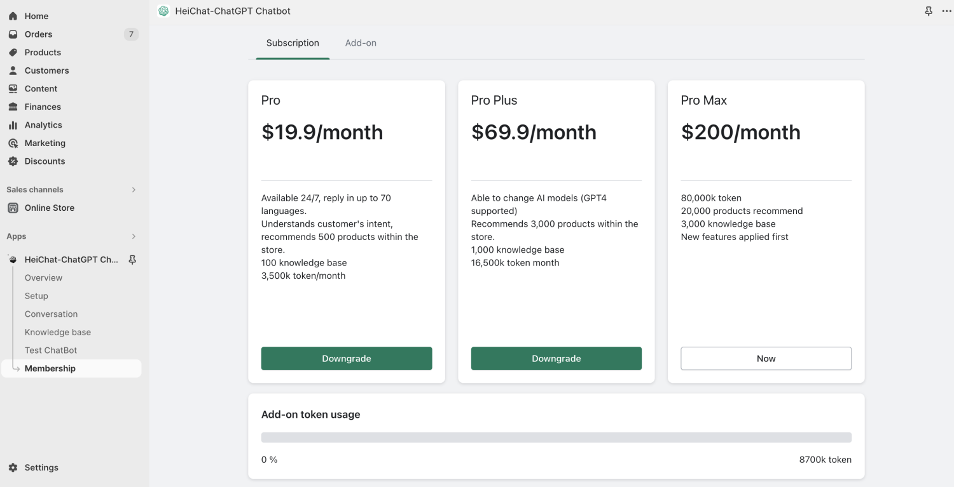
Task: Open Analytics bar chart icon
Action: 13,125
